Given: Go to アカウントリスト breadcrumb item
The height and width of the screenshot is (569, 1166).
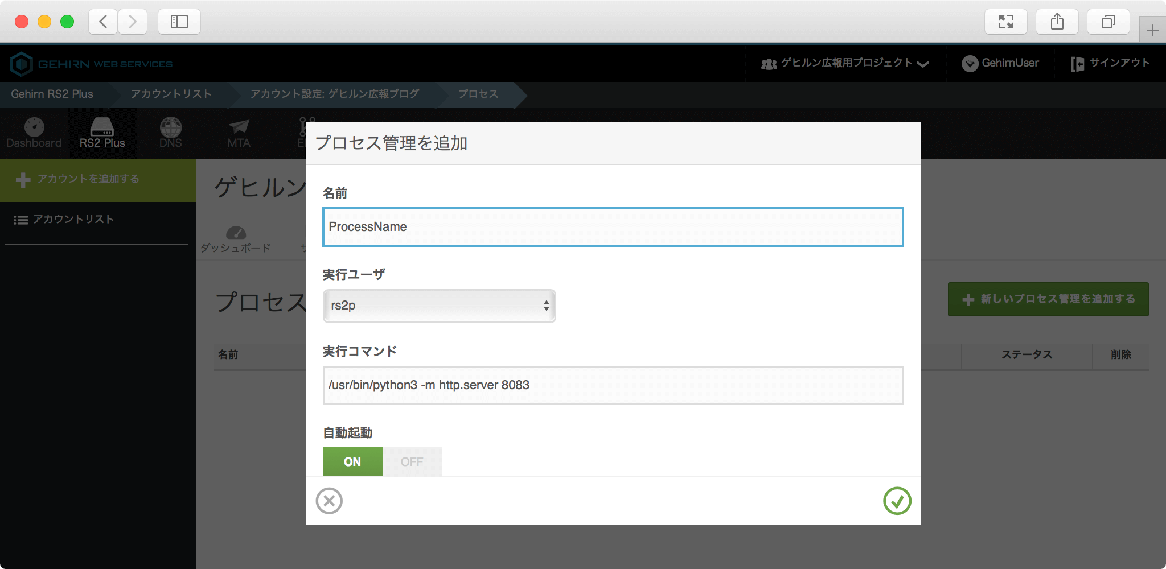Looking at the screenshot, I should pyautogui.click(x=171, y=94).
